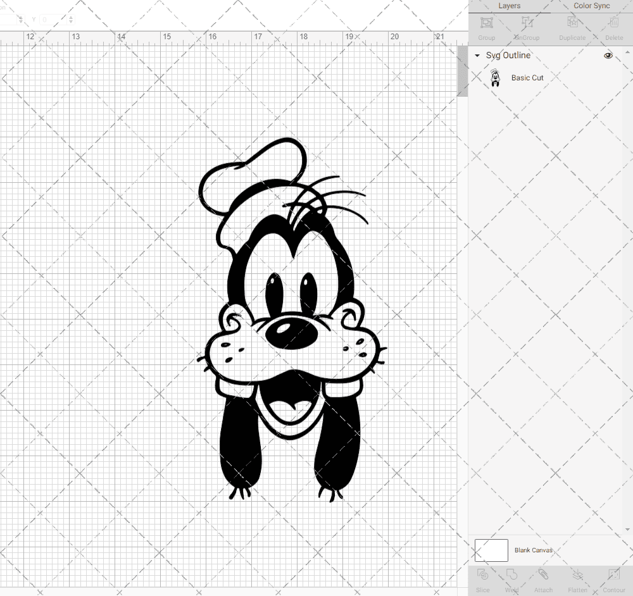Select the Svg Outline group title

(x=508, y=55)
